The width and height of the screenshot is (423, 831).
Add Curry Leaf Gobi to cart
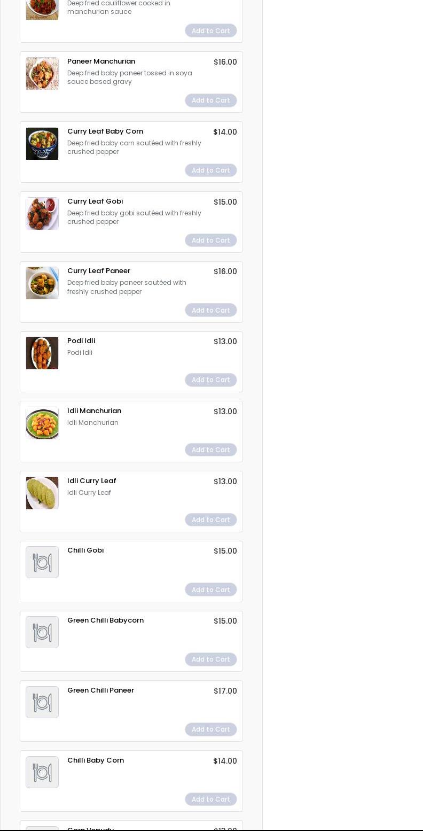211,240
